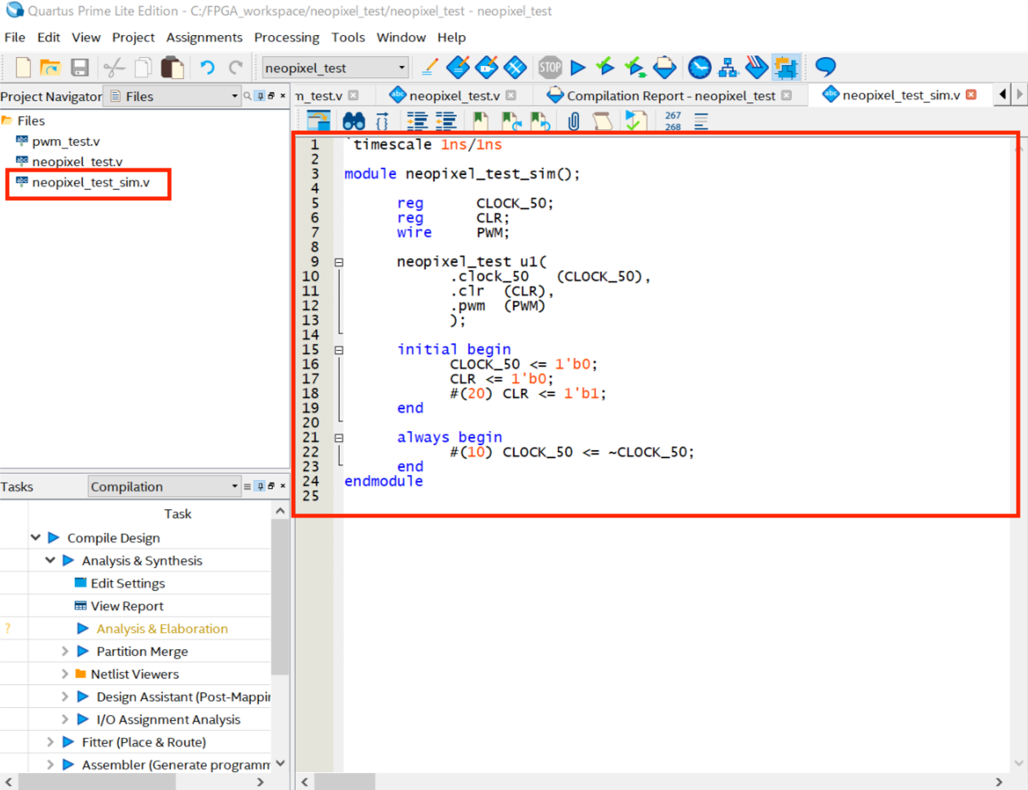Expand the Fitter (Place & Route) task

(51, 742)
